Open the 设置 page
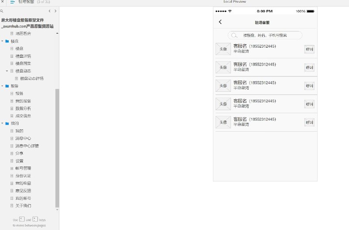The image size is (349, 230). click(x=19, y=161)
